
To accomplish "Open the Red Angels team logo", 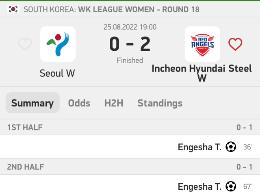I will 202,44.
